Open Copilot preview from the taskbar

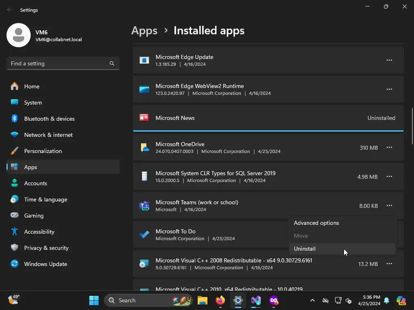coord(401,300)
